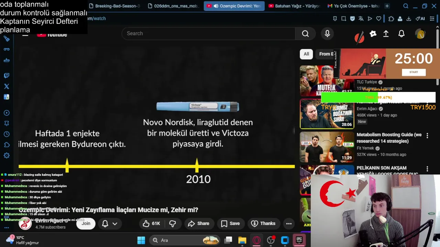440x247 pixels.
Task: Open File Explorer from taskbar
Action: coord(242,240)
